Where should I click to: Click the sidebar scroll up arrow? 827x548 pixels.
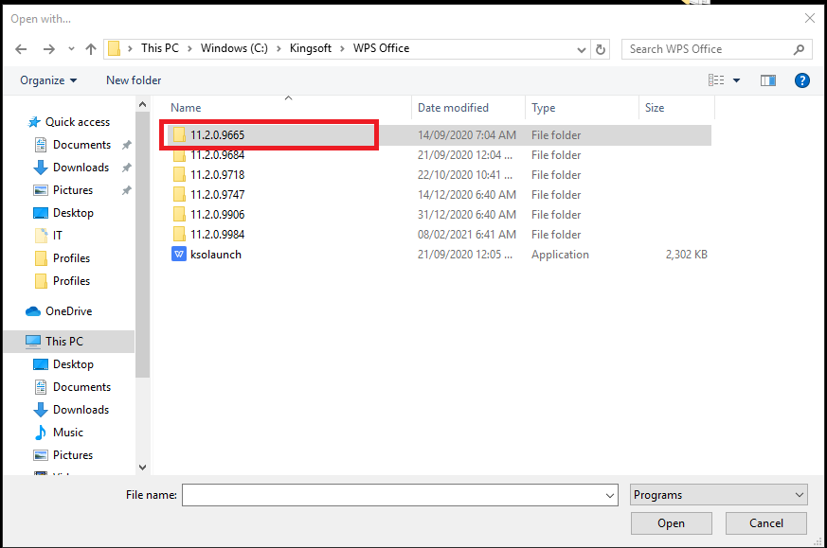pos(142,104)
